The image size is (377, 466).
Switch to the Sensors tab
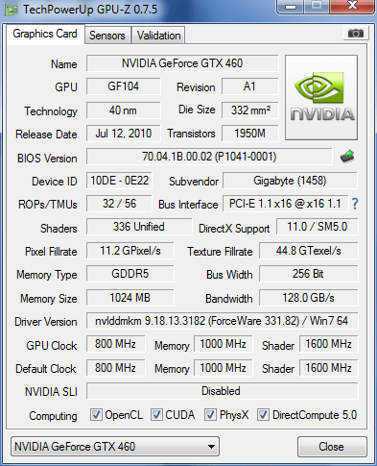(x=107, y=36)
